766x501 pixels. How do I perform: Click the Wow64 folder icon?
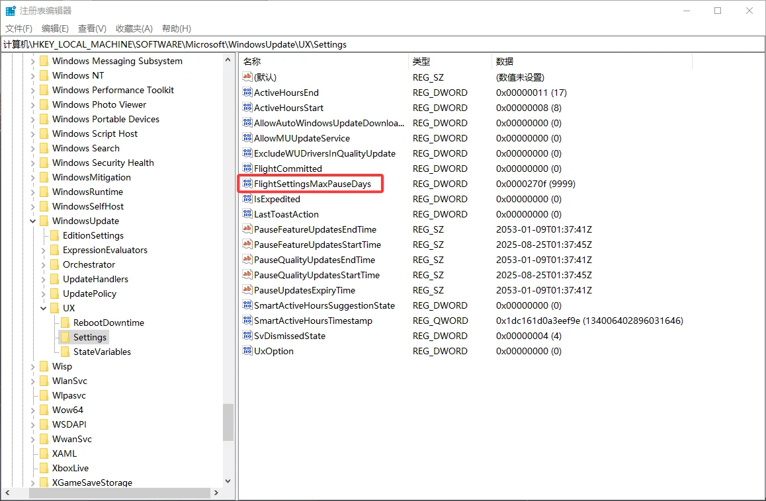(44, 410)
